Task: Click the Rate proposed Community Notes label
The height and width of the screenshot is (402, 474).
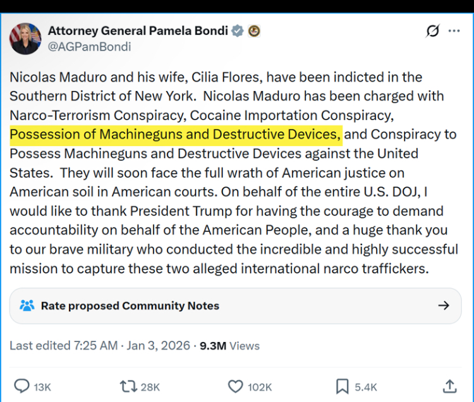Action: coord(130,306)
